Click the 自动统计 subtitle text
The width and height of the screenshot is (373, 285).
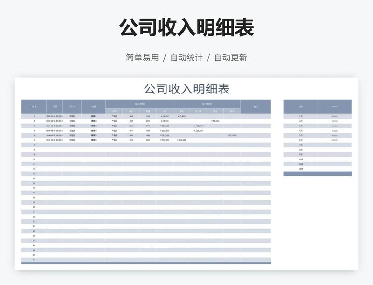[x=186, y=58]
